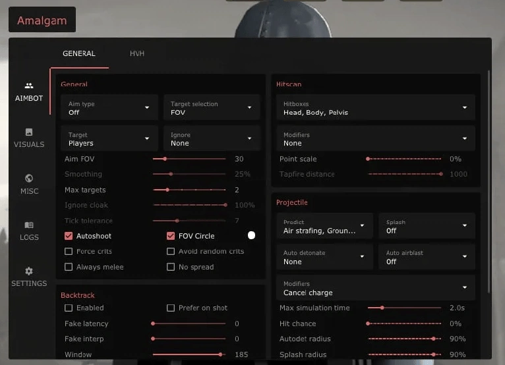Click the panel's vertical scrollbar
Viewport: 505px width, 365px height.
click(x=489, y=182)
